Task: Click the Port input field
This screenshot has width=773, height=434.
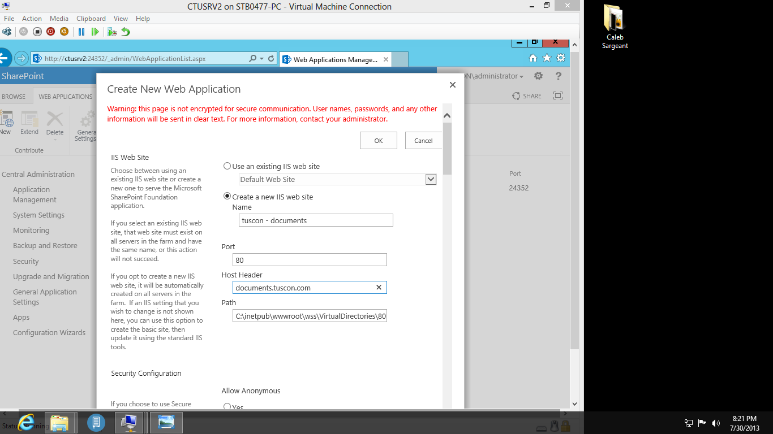Action: pyautogui.click(x=310, y=260)
